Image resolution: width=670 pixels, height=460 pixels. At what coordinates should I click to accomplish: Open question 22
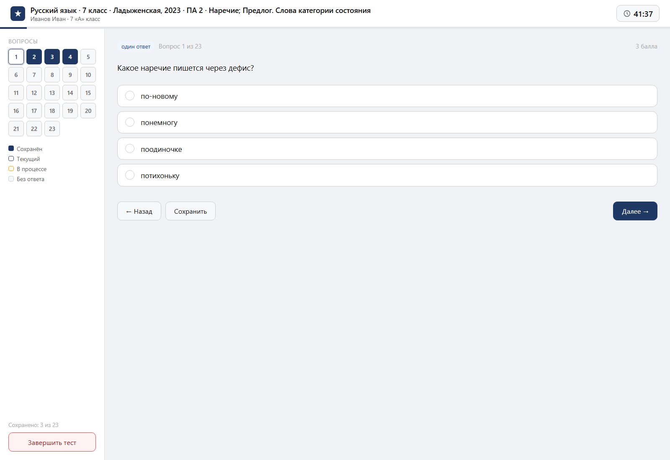34,129
